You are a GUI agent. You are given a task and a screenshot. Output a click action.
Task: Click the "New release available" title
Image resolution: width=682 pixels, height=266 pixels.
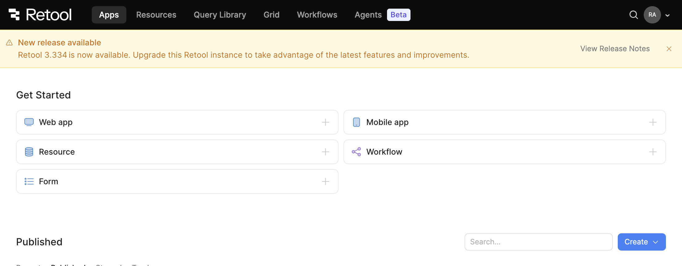(x=59, y=43)
